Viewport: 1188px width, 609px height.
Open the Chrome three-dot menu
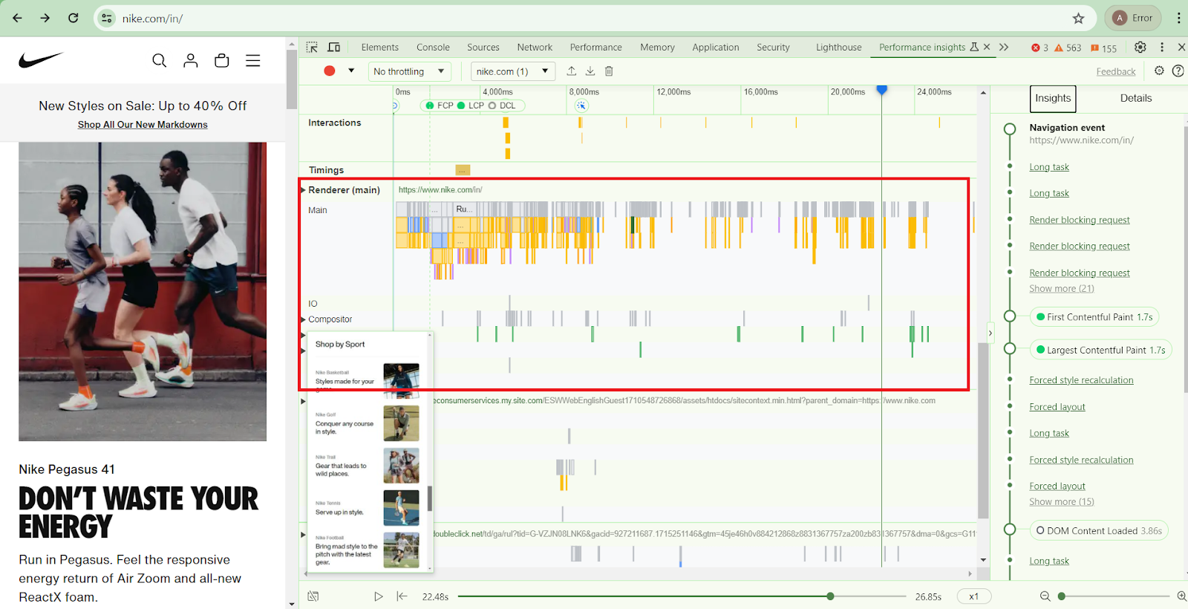click(1178, 18)
